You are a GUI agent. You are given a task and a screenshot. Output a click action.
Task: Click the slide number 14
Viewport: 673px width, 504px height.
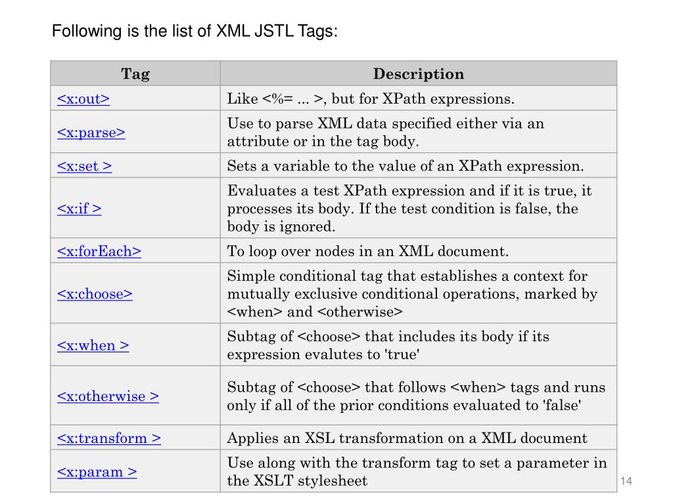coord(626,481)
